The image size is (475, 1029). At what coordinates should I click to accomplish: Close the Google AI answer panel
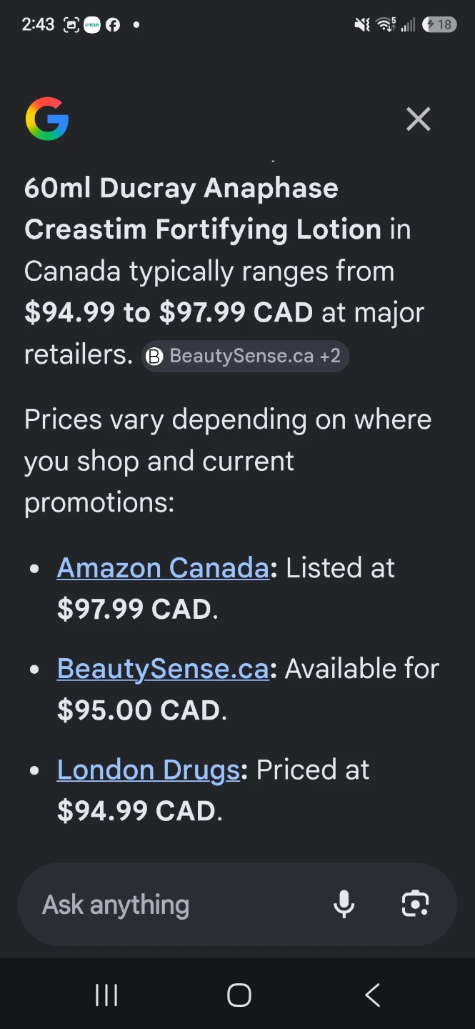(419, 119)
